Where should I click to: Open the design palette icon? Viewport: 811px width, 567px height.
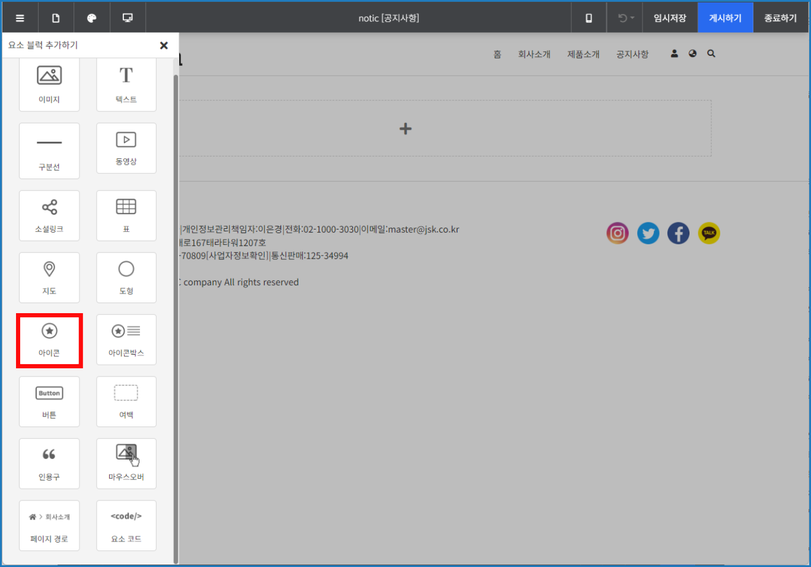91,18
